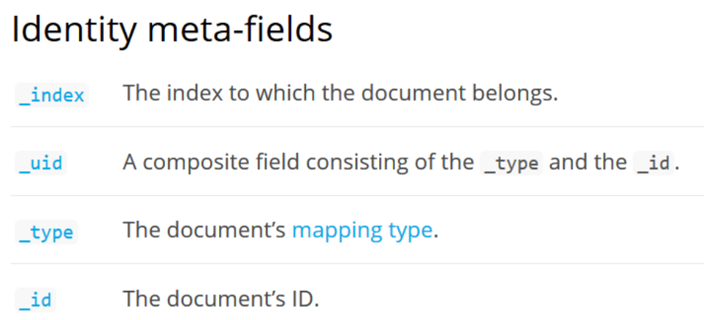Click the words 'and the' between the code snippets

pos(588,162)
